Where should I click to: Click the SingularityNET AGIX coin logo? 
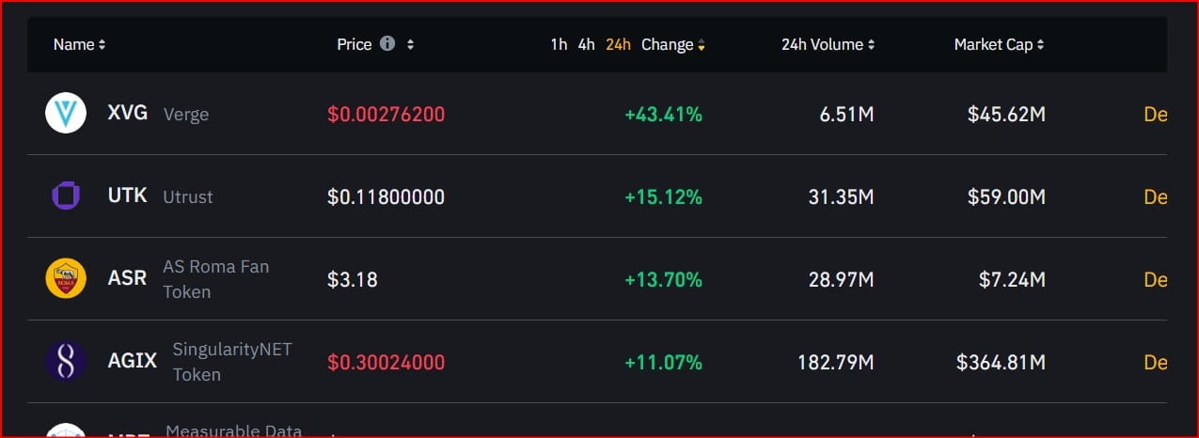coord(66,362)
